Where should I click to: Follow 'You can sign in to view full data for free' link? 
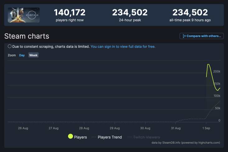[x=123, y=47]
